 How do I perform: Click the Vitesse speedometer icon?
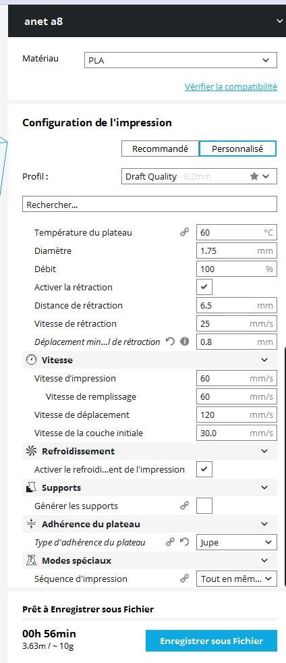(31, 360)
